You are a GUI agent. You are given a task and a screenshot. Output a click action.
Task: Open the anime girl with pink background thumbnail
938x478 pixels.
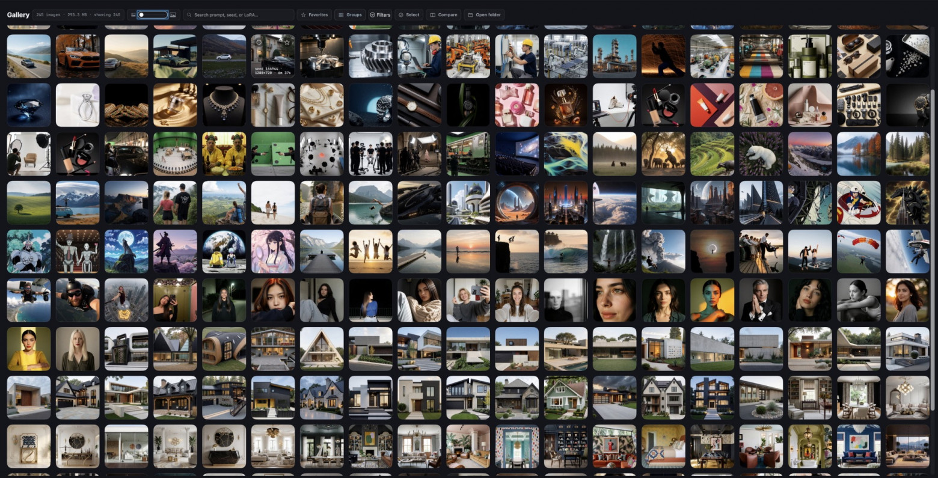273,251
